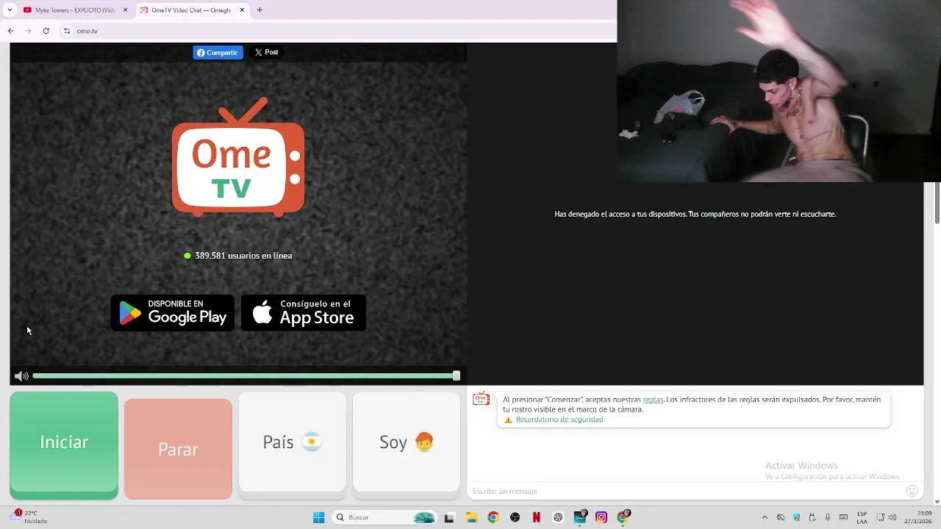Image resolution: width=941 pixels, height=529 pixels.
Task: Open the Chrome profile window on the taskbar
Action: (x=623, y=517)
